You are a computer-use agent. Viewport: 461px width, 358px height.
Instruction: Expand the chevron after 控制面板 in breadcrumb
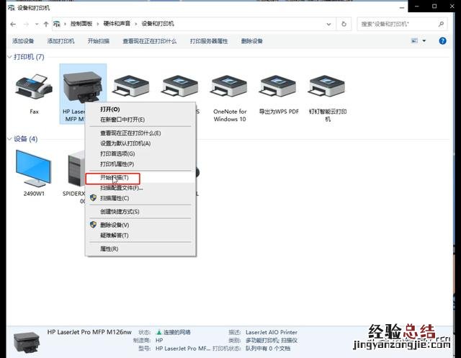tap(98, 24)
